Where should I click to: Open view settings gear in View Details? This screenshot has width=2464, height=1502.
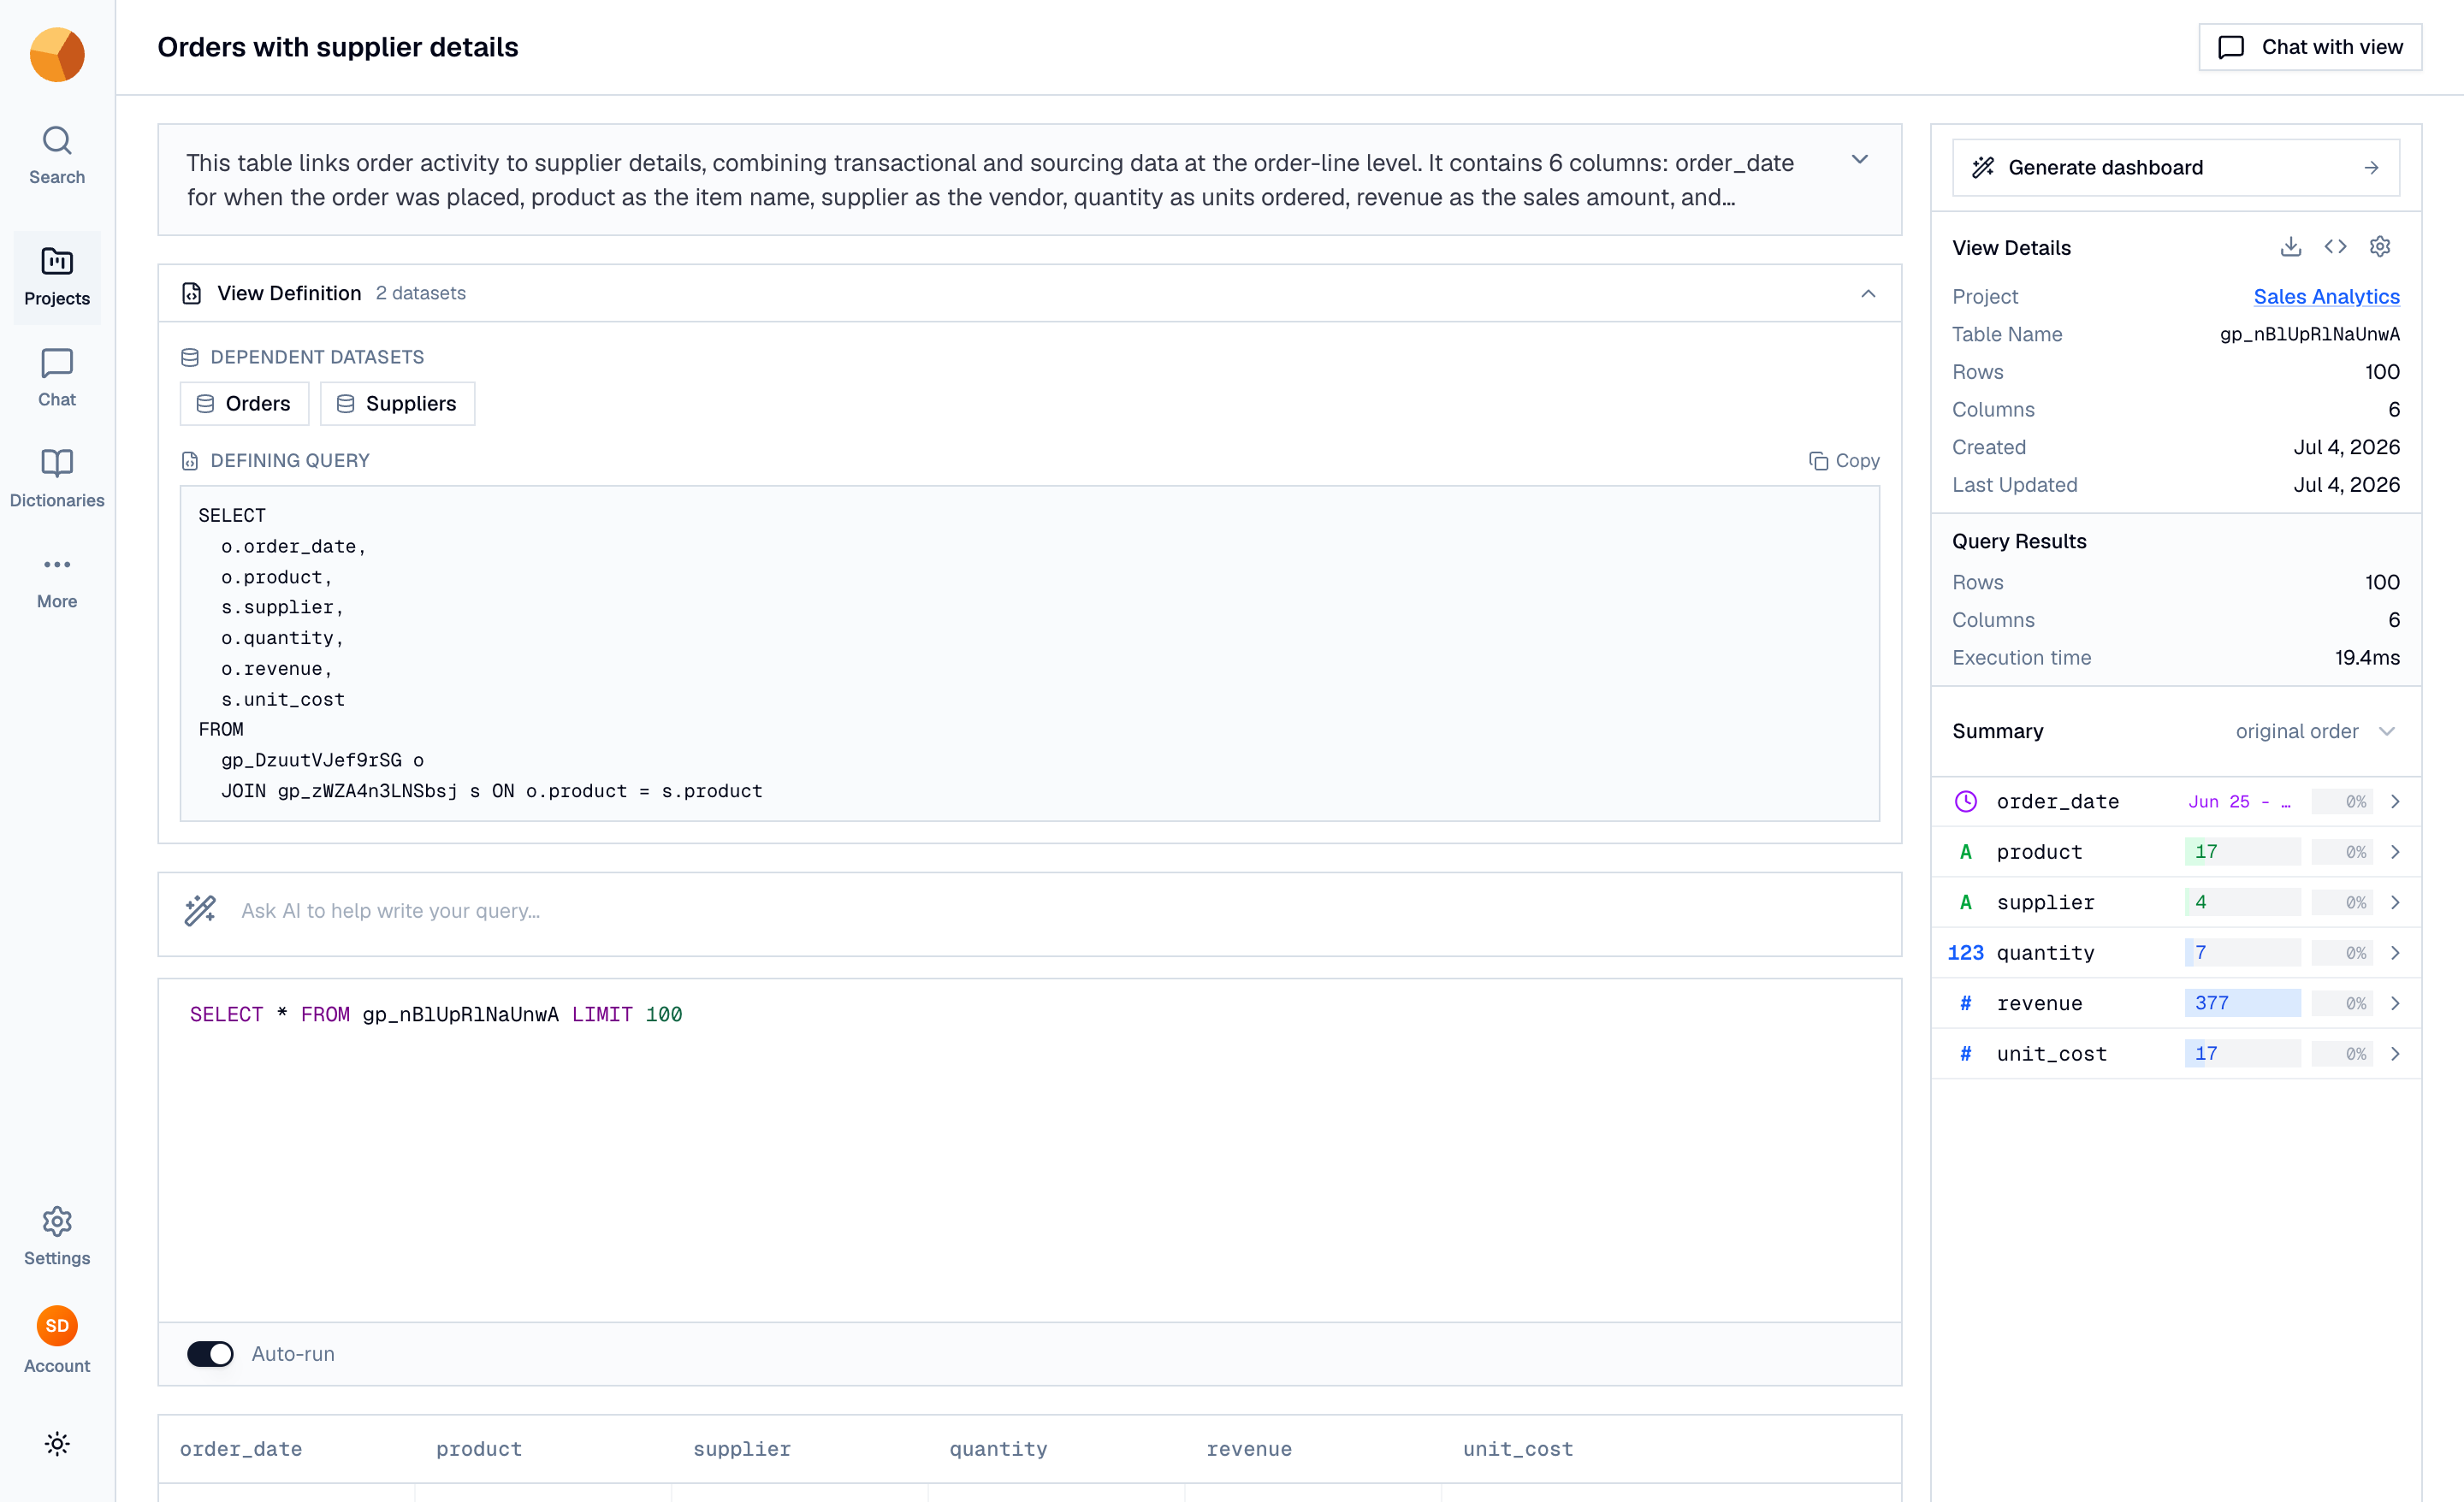(x=2380, y=247)
